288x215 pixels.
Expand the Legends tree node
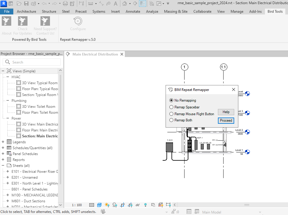(x=3, y=142)
